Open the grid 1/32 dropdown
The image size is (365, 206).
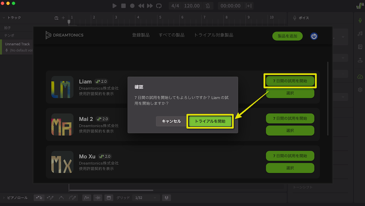pyautogui.click(x=146, y=198)
